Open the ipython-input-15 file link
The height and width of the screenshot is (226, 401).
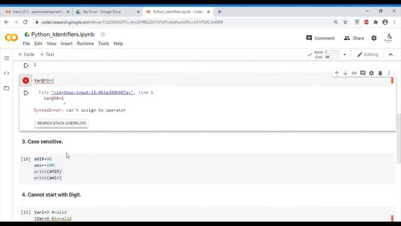coord(92,92)
